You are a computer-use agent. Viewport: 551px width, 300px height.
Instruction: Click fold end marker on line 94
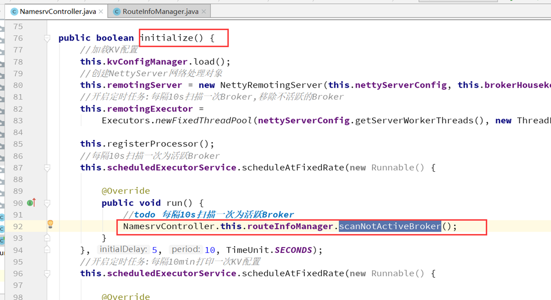tap(47, 250)
